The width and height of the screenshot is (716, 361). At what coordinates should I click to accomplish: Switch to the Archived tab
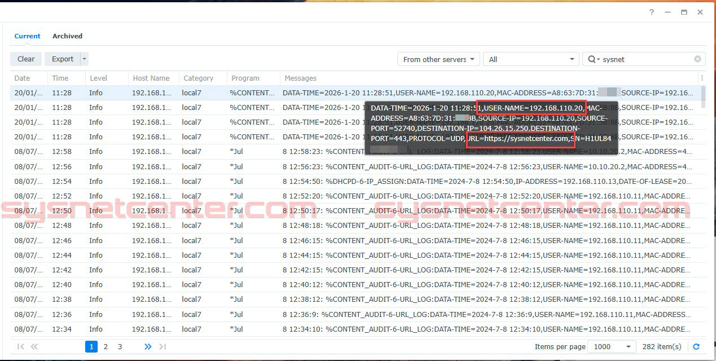(x=67, y=36)
